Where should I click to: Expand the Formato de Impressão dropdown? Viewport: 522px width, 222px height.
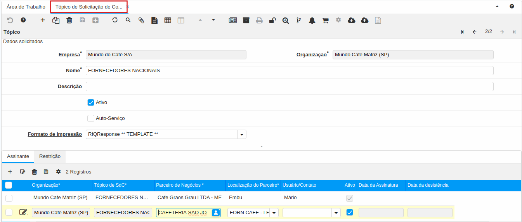pos(242,134)
